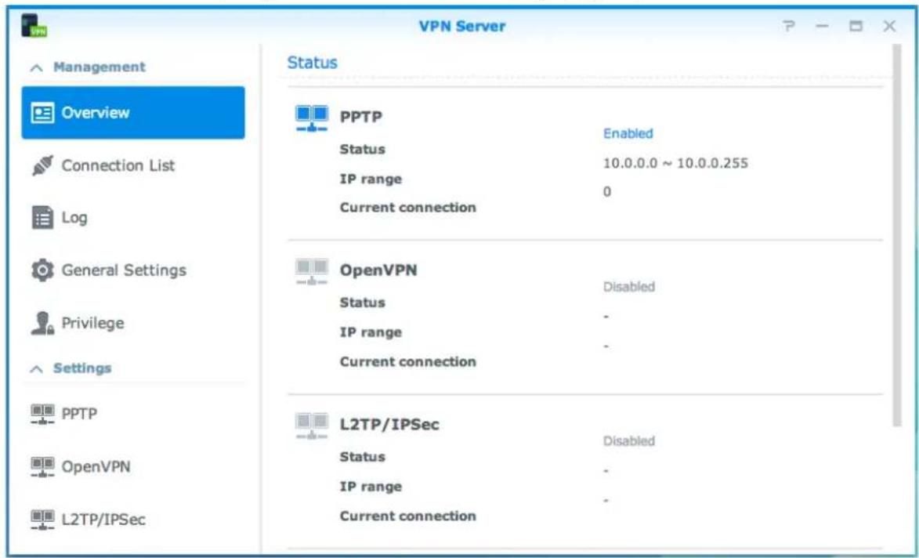
Task: Click the L2TP/IPSec Current connection label
Action: point(408,516)
